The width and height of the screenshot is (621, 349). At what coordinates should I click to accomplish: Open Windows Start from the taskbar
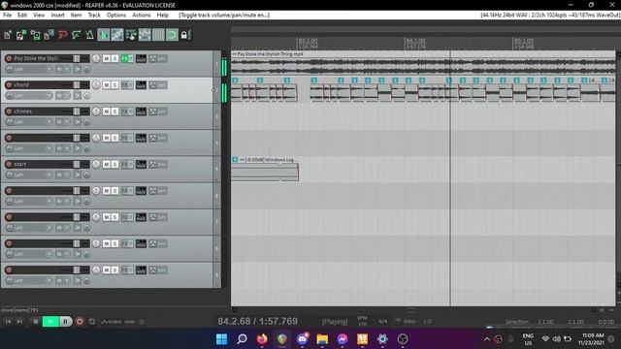(222, 339)
